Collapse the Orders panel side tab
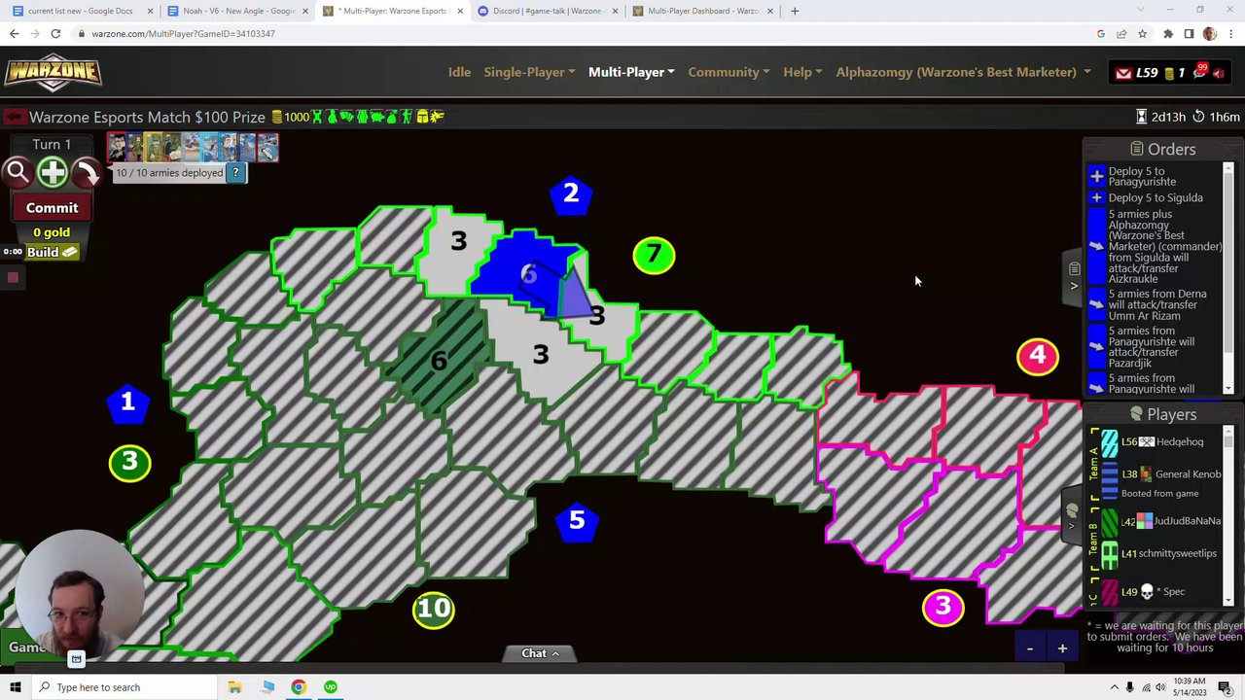This screenshot has height=700, width=1245. coord(1074,277)
